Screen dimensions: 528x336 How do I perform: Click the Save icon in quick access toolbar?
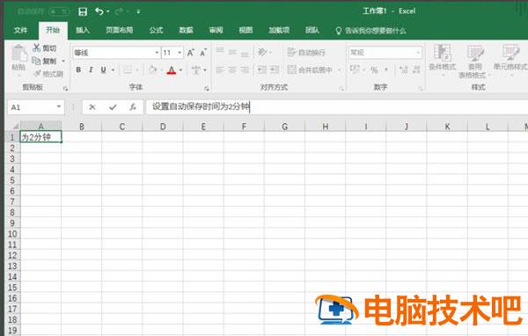click(x=83, y=11)
